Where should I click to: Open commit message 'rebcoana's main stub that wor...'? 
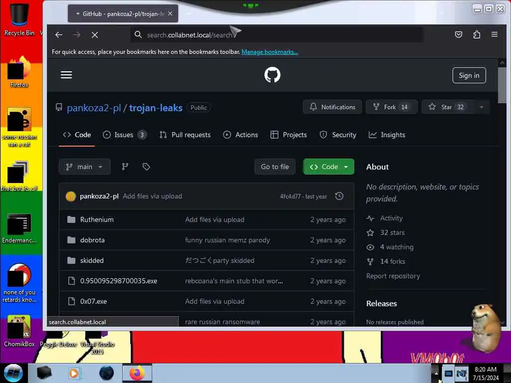coord(234,281)
